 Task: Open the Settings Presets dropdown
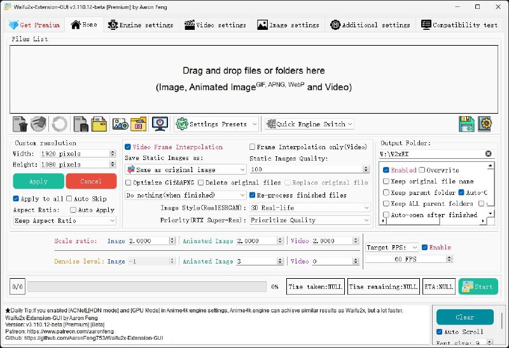pyautogui.click(x=217, y=124)
